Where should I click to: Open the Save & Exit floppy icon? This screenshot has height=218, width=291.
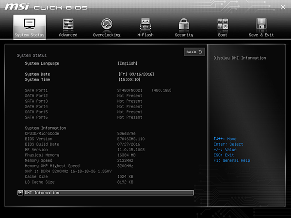261,24
